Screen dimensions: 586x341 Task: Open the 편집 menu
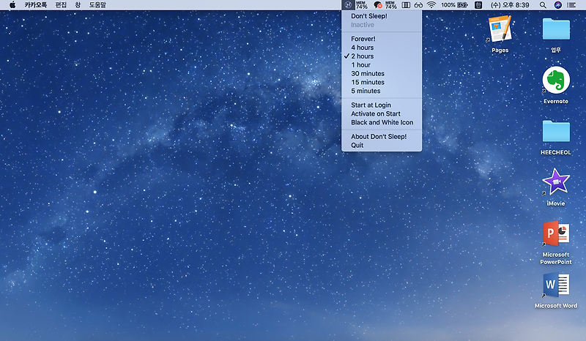click(x=61, y=5)
